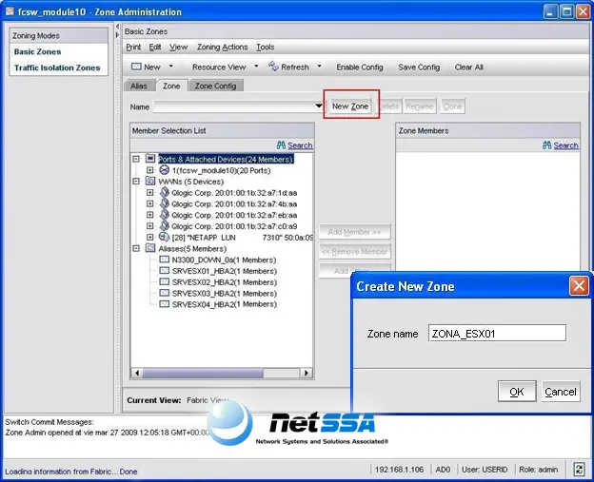
Task: Click the member list horizontal scrollbar thumb
Action: [203, 373]
